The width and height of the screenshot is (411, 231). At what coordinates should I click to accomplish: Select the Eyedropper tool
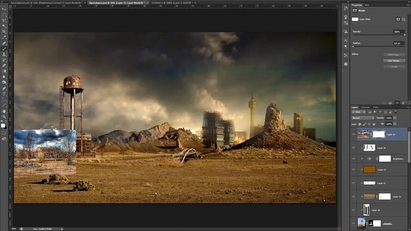pyautogui.click(x=4, y=37)
